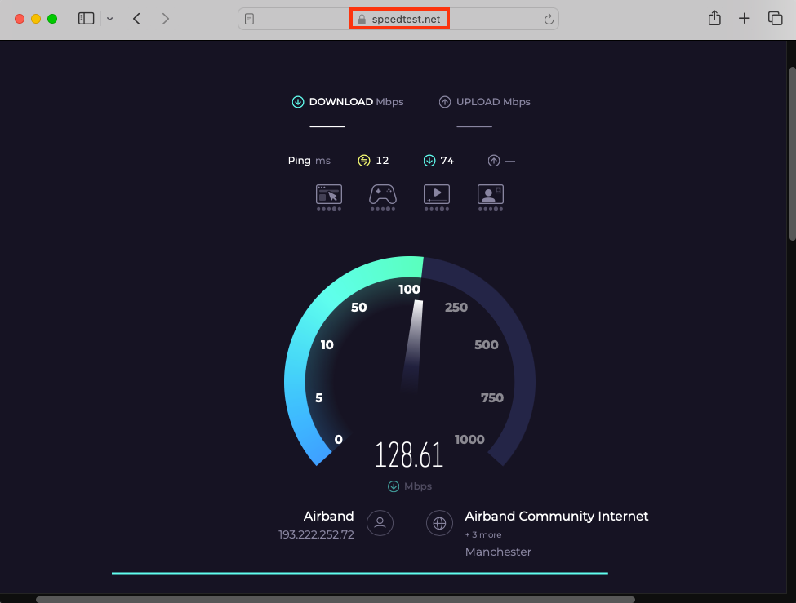796x603 pixels.
Task: Click the Manchester server location link
Action: [x=498, y=552]
